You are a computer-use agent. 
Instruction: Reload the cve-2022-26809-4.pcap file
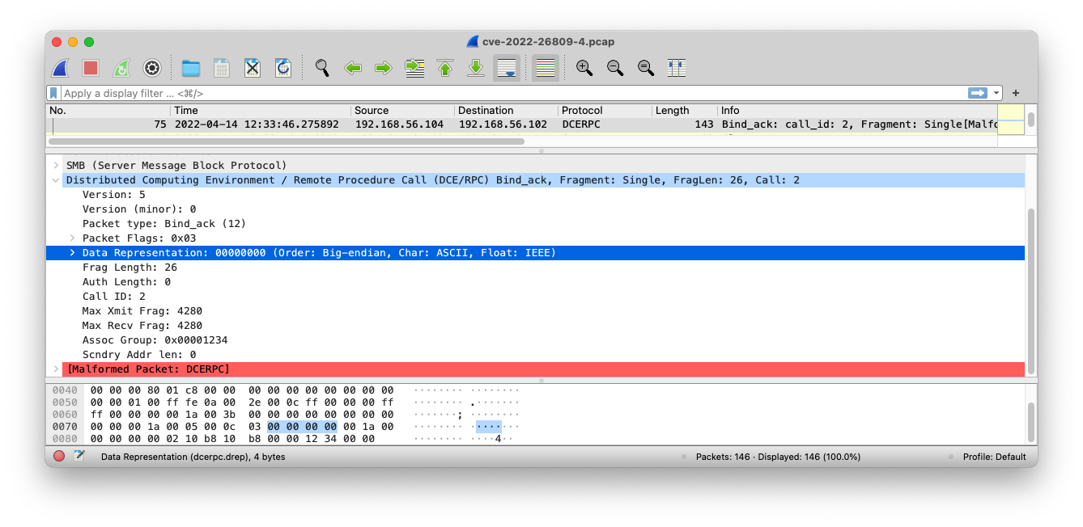282,68
